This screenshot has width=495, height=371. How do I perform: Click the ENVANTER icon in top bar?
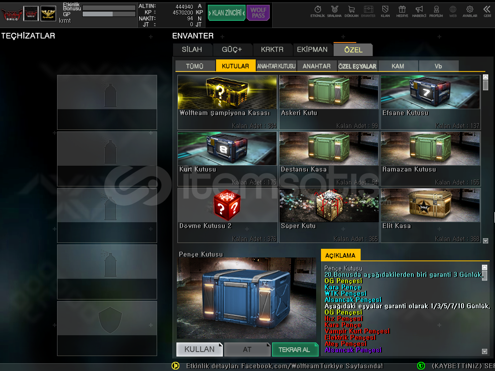click(368, 12)
